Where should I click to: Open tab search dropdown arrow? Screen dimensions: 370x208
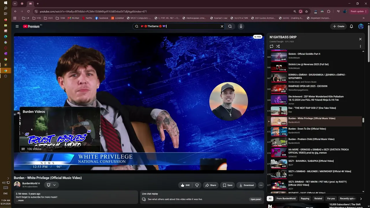(x=15, y=4)
